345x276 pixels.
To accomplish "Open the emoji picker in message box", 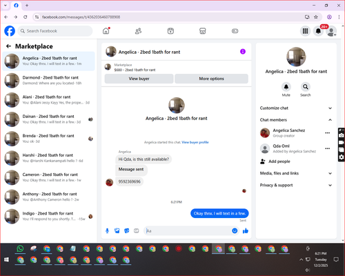I will (x=235, y=230).
